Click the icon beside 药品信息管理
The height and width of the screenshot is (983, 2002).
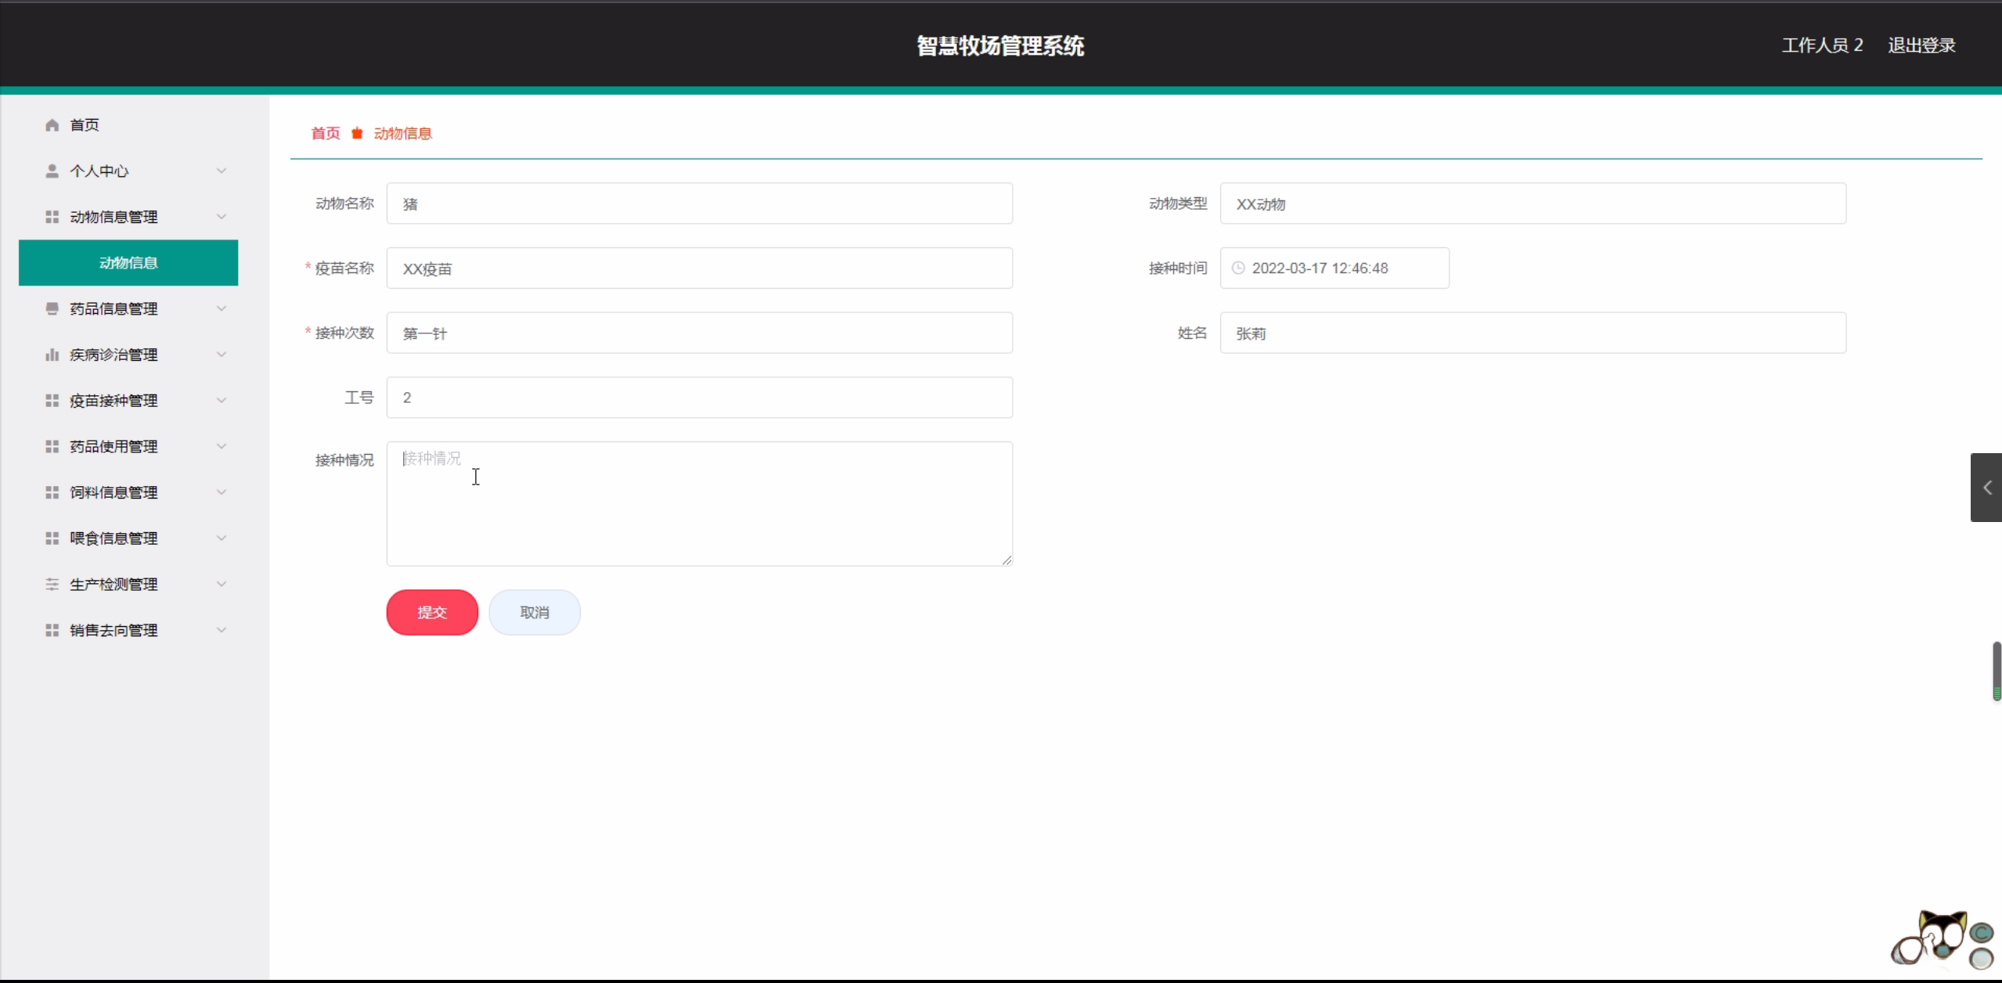[52, 308]
